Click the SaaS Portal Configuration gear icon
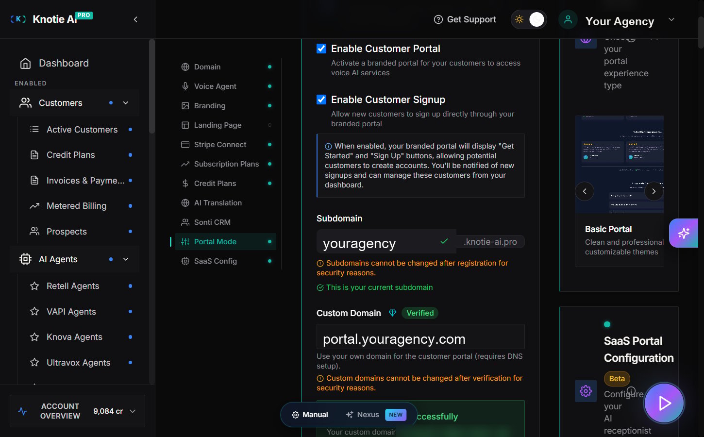This screenshot has width=704, height=437. tap(586, 391)
